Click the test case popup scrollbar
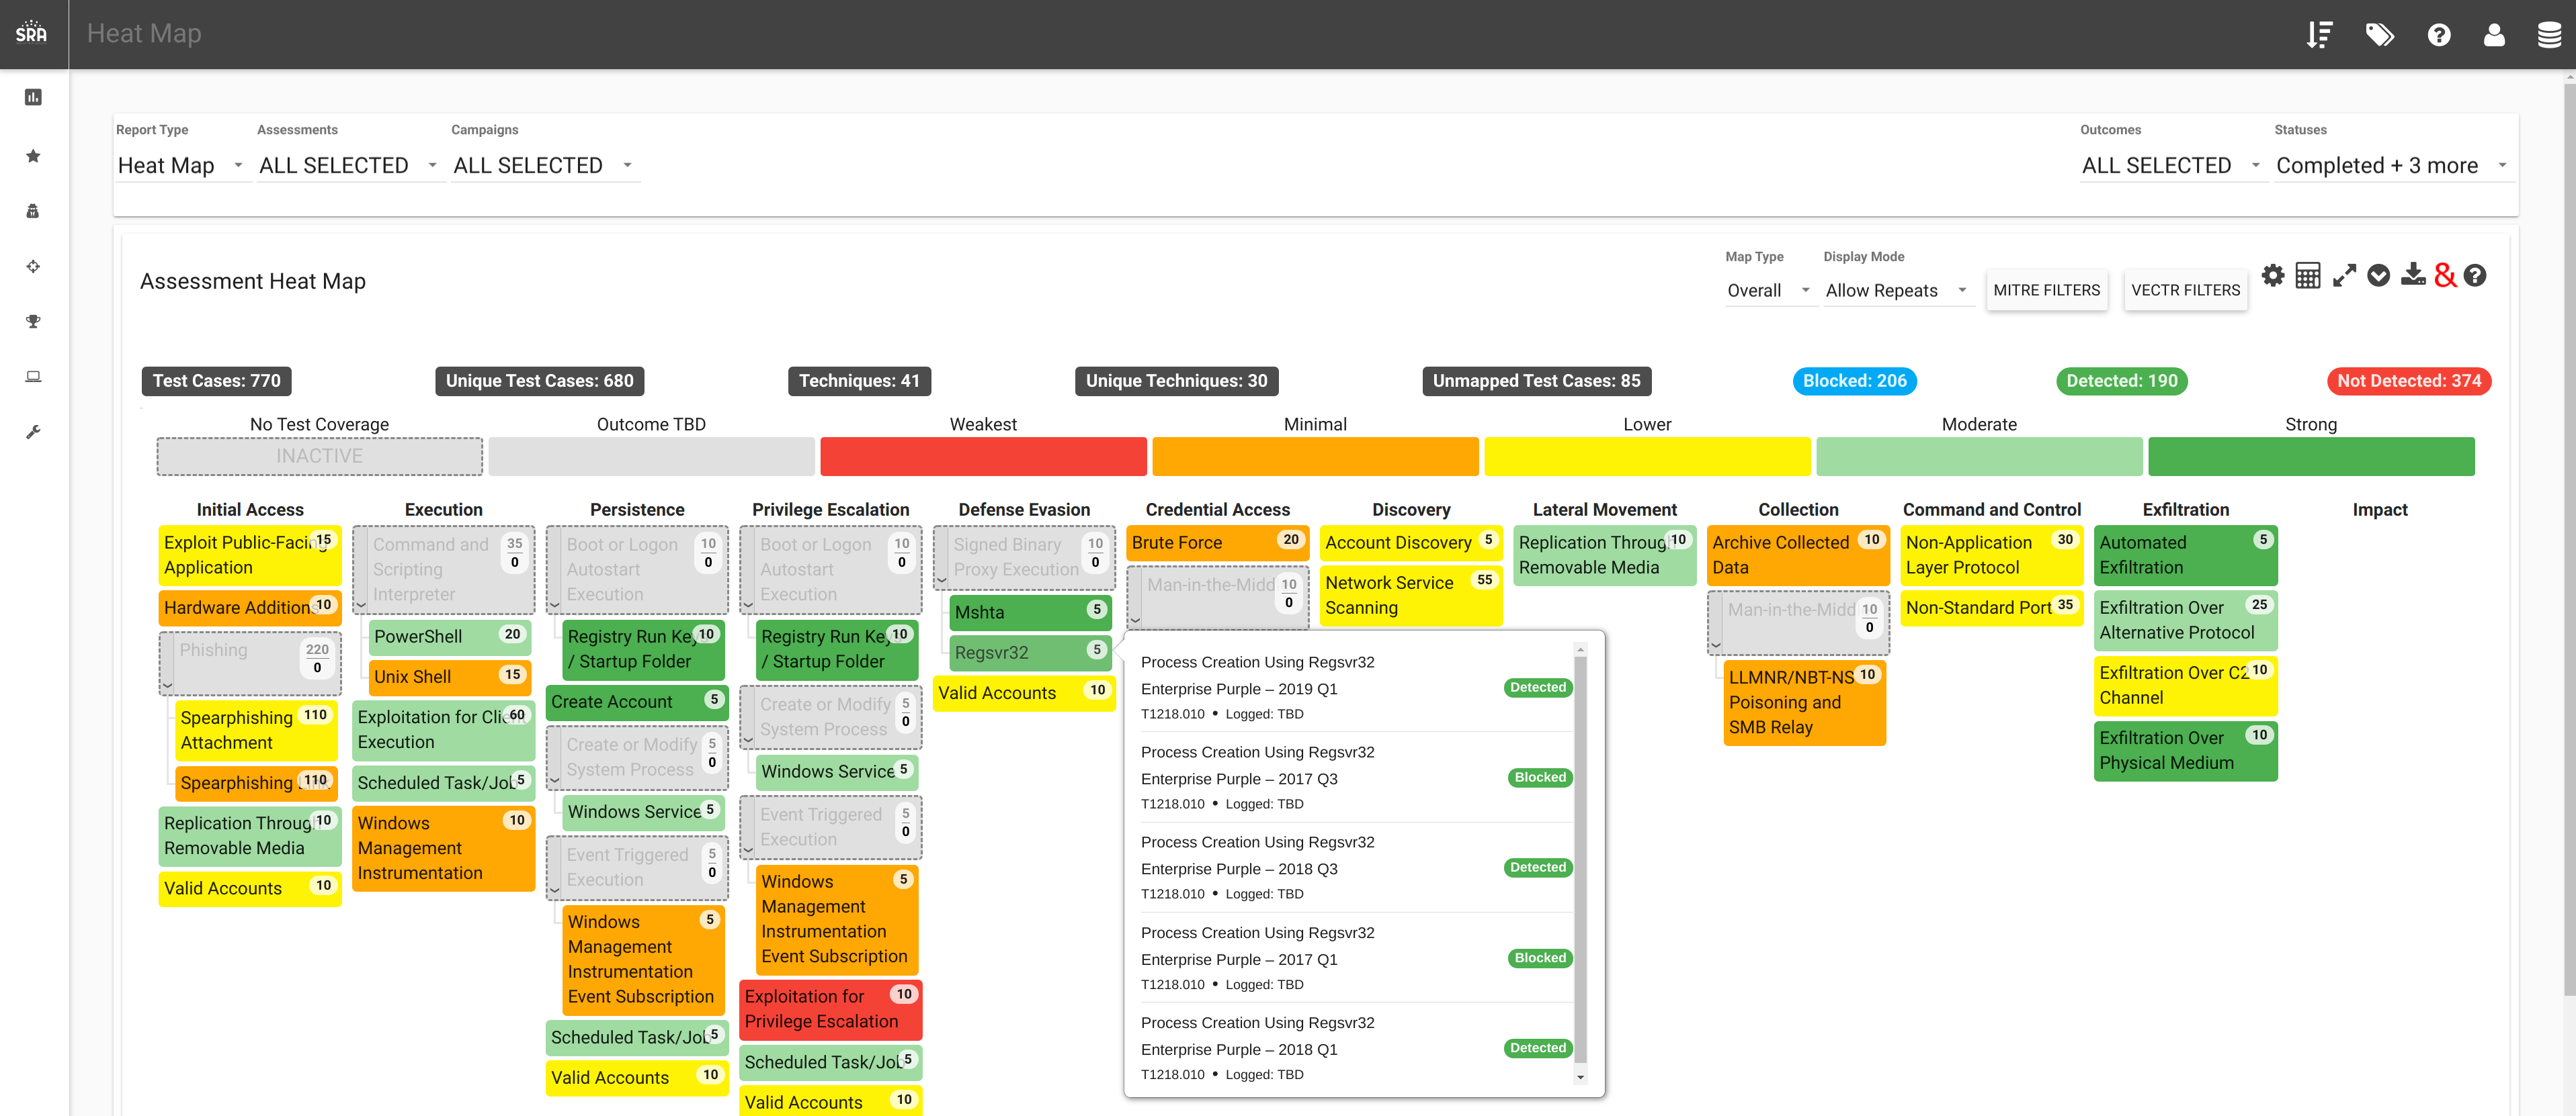The image size is (2576, 1116). coord(1580,859)
